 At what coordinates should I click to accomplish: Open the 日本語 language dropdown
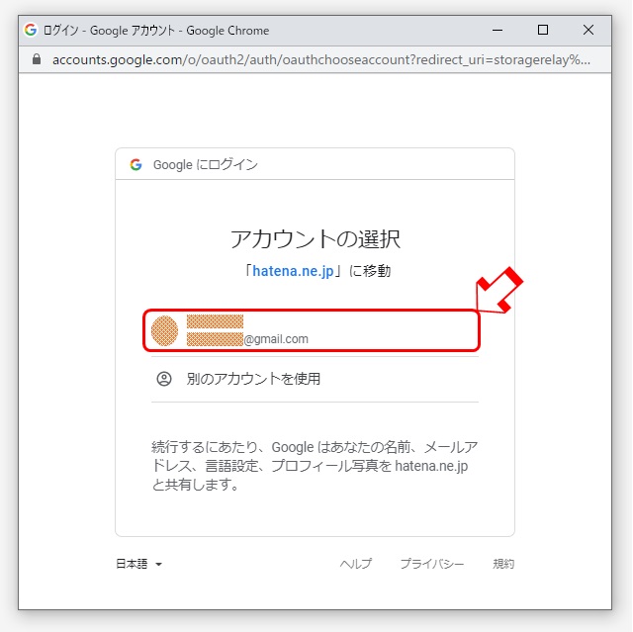pyautogui.click(x=138, y=564)
